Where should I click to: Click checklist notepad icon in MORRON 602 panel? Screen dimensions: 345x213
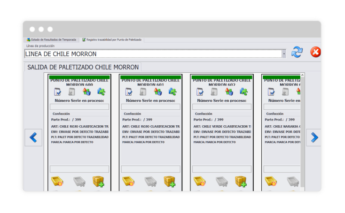(200, 91)
